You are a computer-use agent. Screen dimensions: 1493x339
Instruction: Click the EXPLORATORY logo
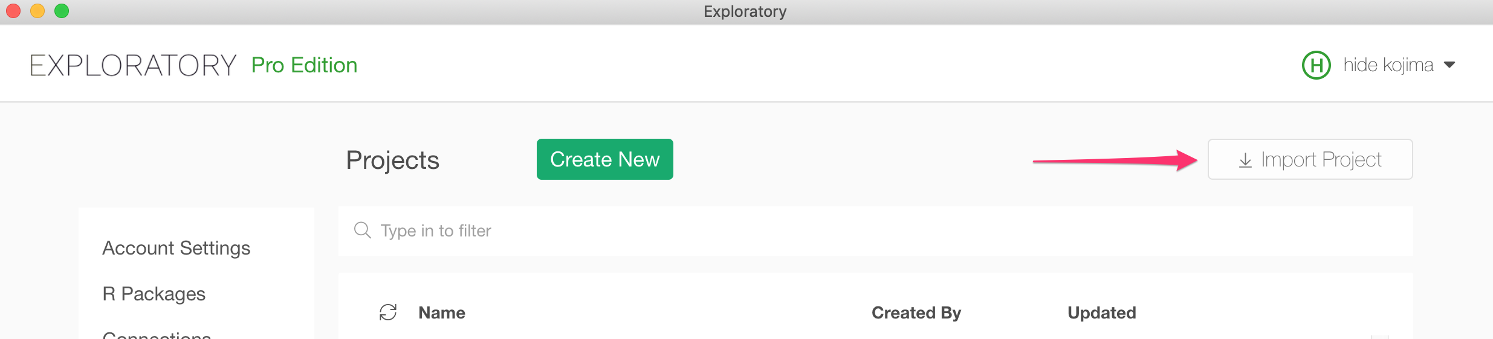tap(133, 65)
